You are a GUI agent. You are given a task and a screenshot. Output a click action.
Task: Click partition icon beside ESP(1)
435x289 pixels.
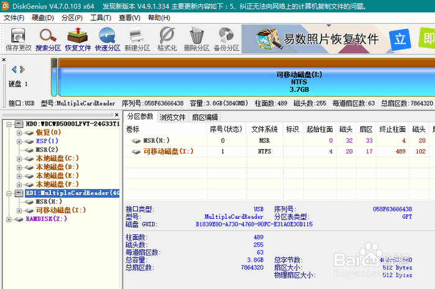[29, 142]
